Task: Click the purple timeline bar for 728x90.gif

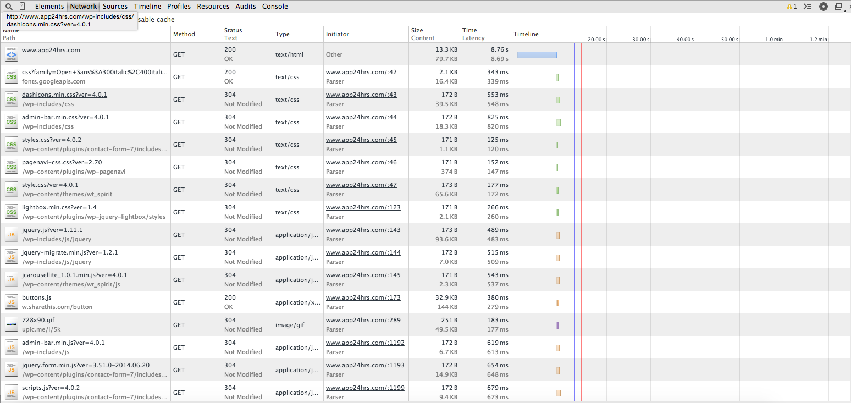Action: tap(557, 325)
